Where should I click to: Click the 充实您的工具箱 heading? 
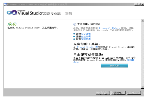pyautogui.click(x=87, y=44)
